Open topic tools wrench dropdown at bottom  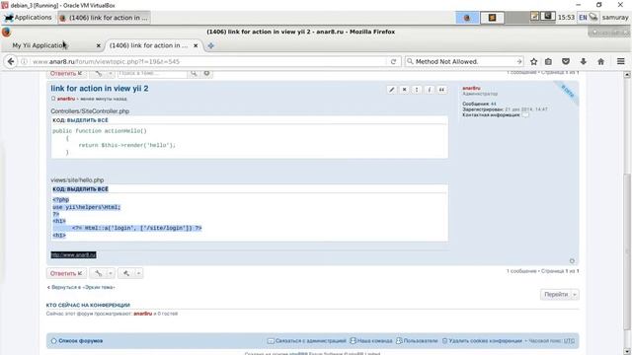(x=103, y=273)
